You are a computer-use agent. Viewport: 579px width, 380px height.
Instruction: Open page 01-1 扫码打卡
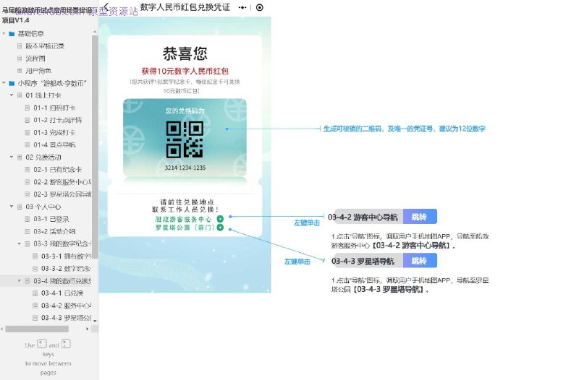[54, 108]
